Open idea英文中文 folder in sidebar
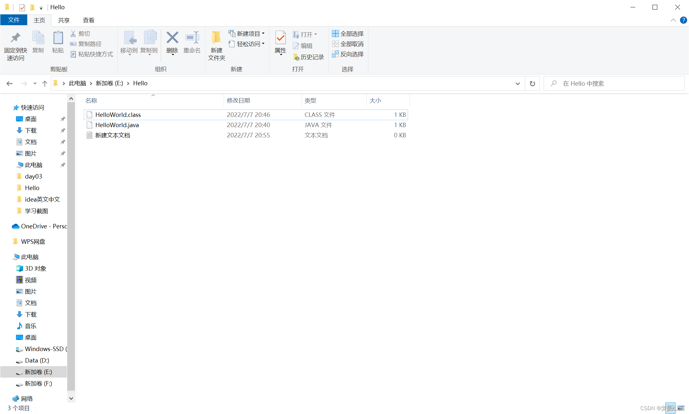The image size is (689, 414). pos(38,199)
